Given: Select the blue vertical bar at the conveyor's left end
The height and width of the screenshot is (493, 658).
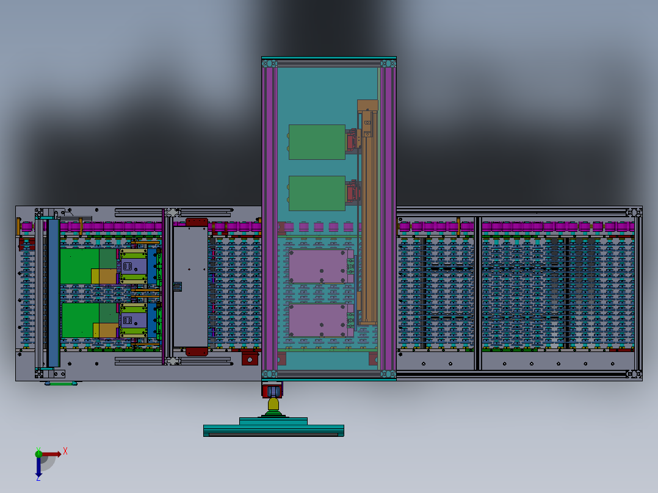Looking at the screenshot, I should coord(53,292).
